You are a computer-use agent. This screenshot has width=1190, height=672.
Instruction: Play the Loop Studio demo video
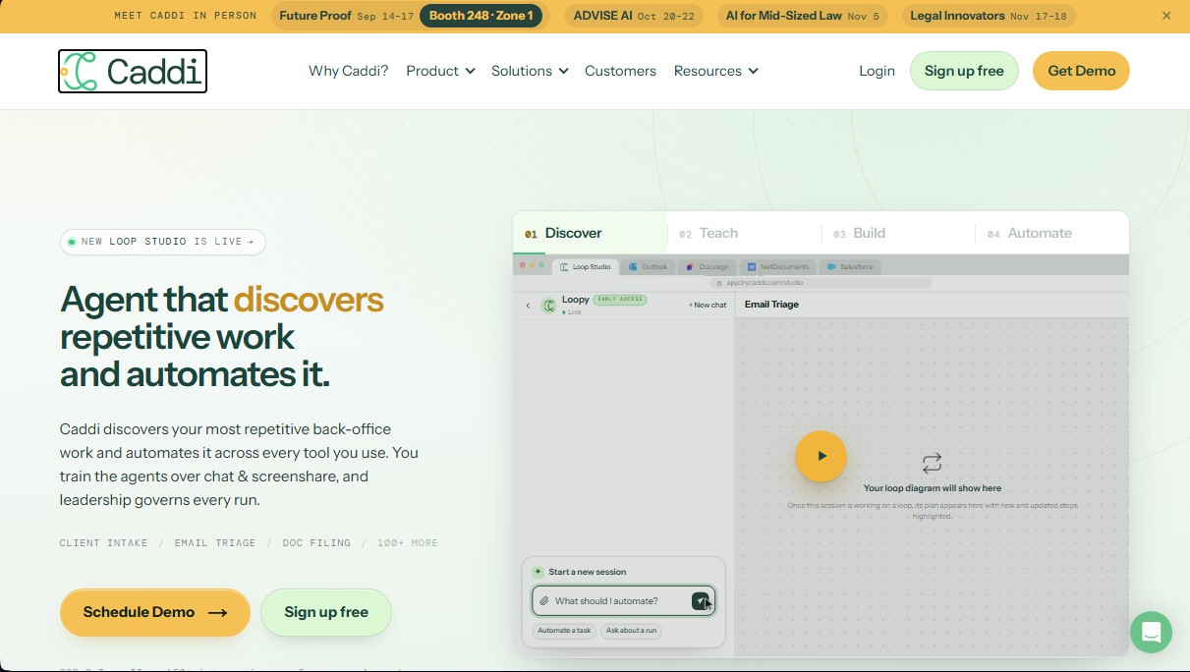(x=821, y=456)
